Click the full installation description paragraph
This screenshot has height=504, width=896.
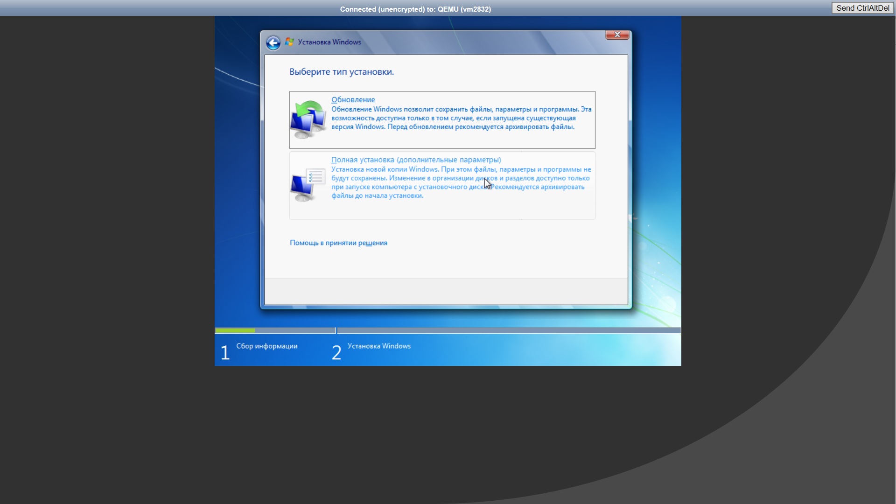tap(461, 182)
